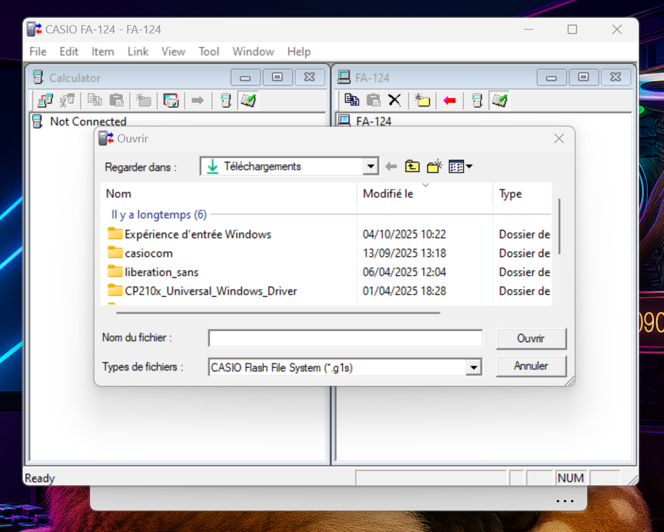Click the file list vertical scrollbar
Viewport: 664px width, 532px height.
point(559,227)
